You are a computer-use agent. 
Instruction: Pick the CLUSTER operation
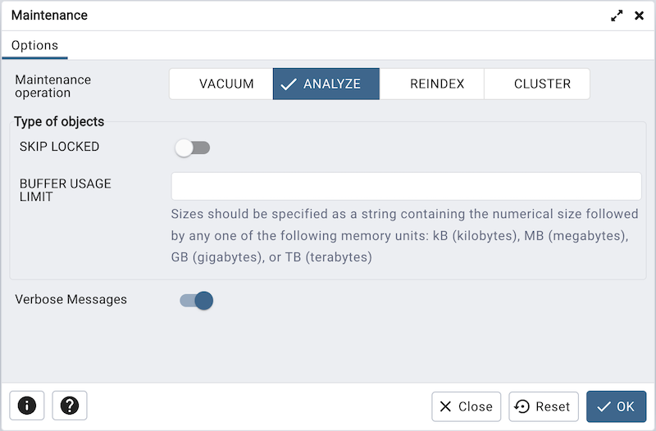[537, 84]
